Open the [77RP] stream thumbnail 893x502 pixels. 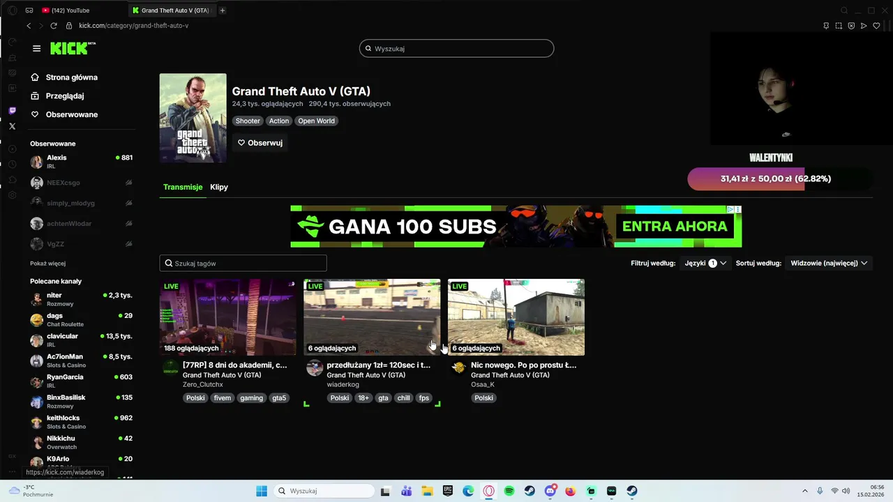pyautogui.click(x=227, y=317)
